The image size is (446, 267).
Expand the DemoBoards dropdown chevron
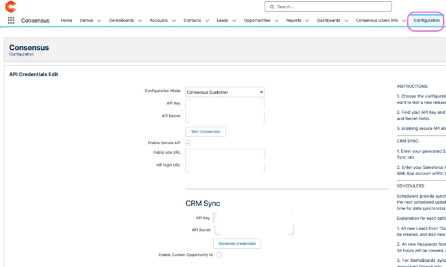point(140,21)
